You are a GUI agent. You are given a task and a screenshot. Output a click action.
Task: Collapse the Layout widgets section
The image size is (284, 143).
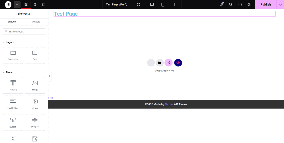4,43
